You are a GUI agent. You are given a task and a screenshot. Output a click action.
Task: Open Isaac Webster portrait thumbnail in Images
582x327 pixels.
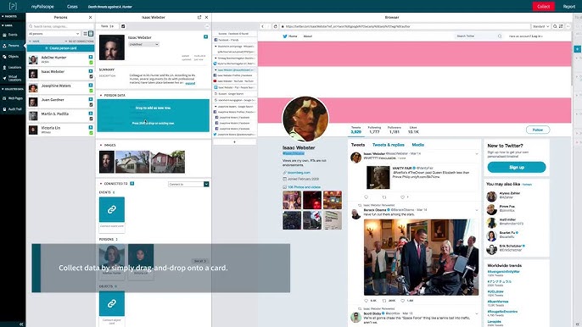[x=107, y=162]
